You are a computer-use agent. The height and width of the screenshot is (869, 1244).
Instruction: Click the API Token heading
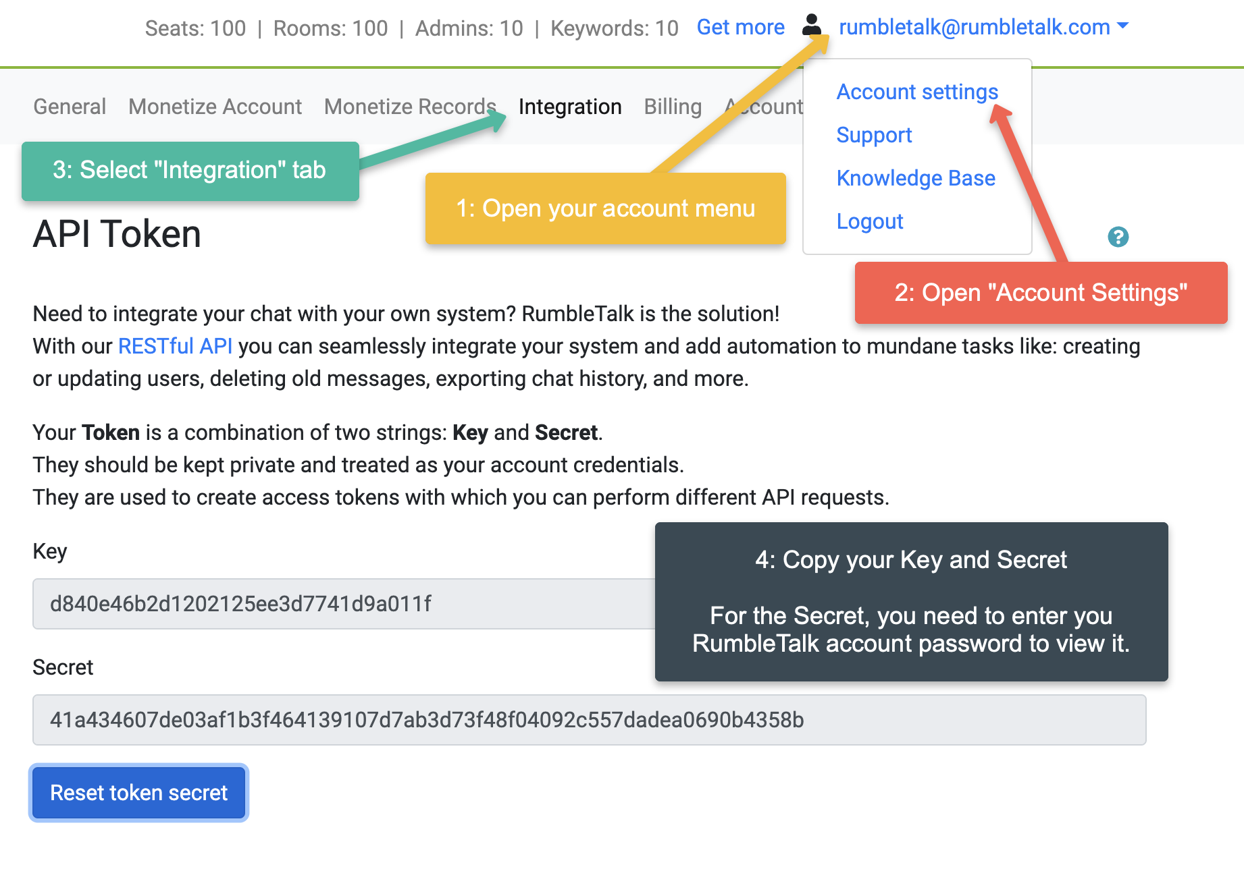[117, 234]
